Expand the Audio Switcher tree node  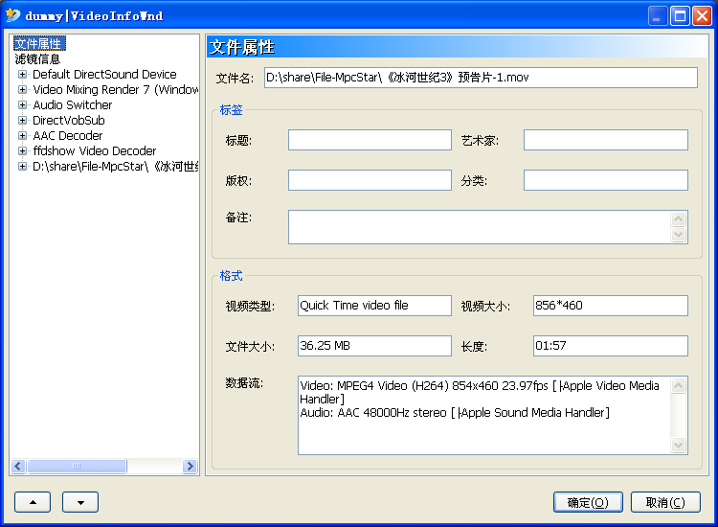23,105
